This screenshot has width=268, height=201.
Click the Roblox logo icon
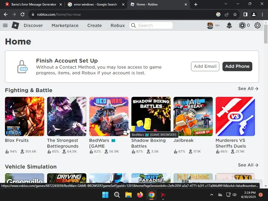15,25
